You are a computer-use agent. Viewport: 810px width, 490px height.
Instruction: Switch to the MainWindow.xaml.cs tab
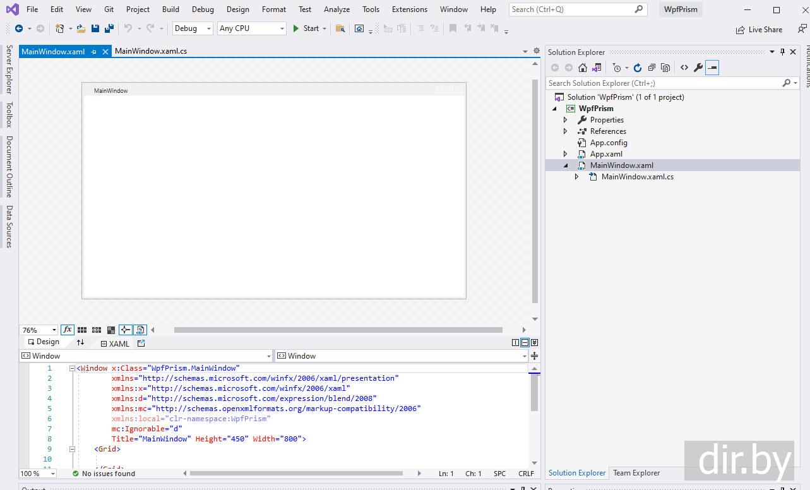click(x=151, y=51)
